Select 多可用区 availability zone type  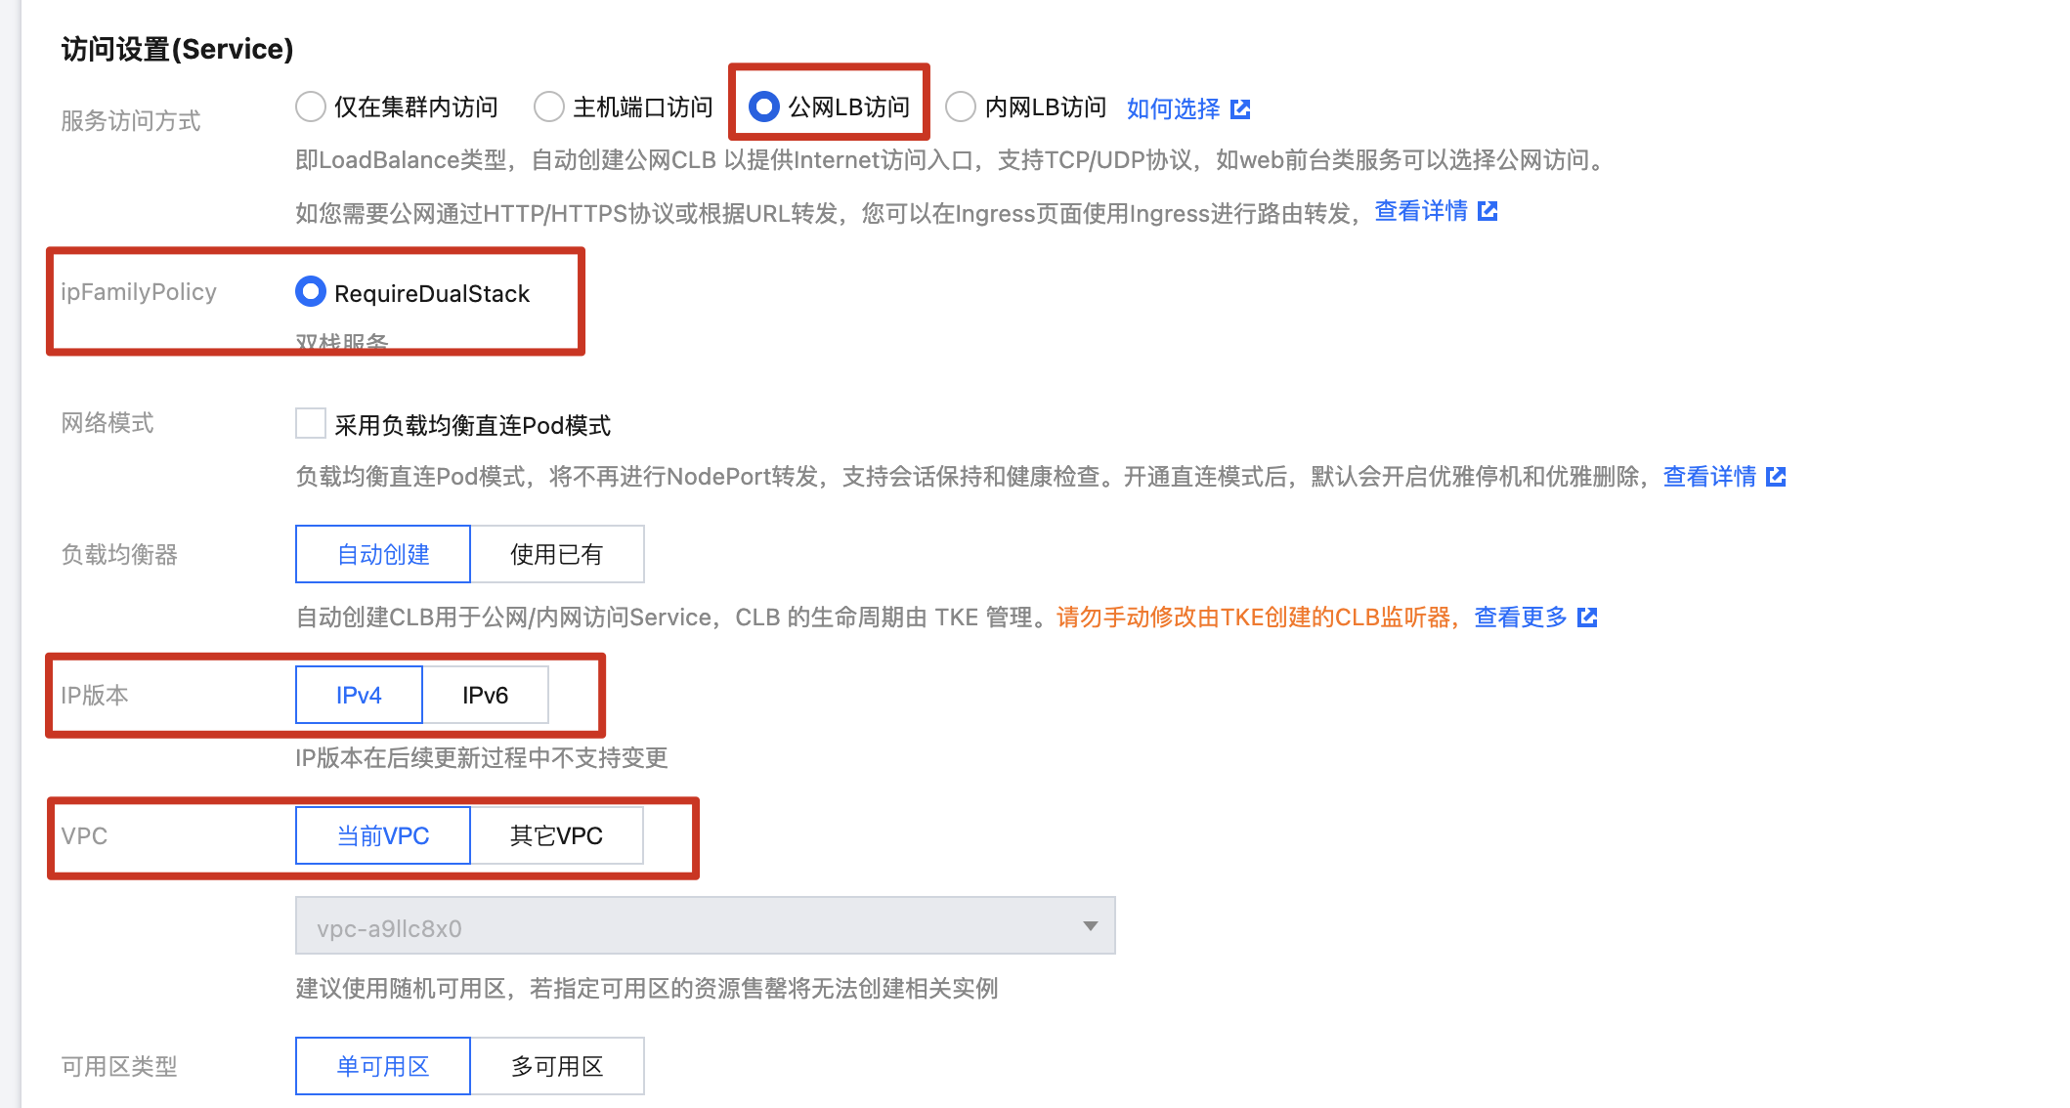click(x=556, y=1066)
